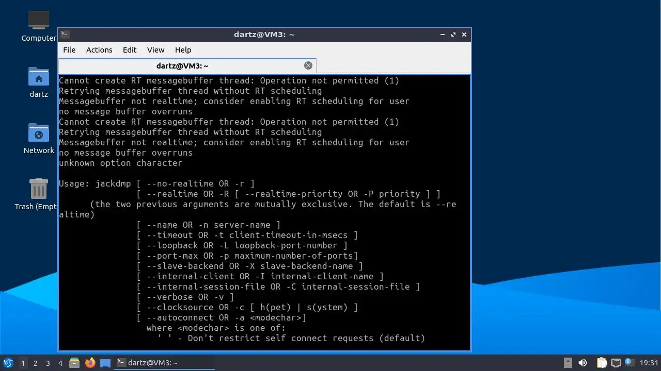Click the 'Usage: jackdmp' line
The image size is (661, 371).
156,183
